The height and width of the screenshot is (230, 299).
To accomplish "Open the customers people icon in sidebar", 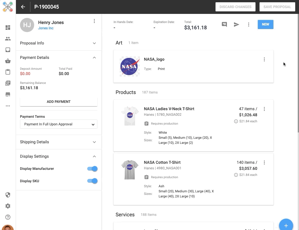I will 8,39.
